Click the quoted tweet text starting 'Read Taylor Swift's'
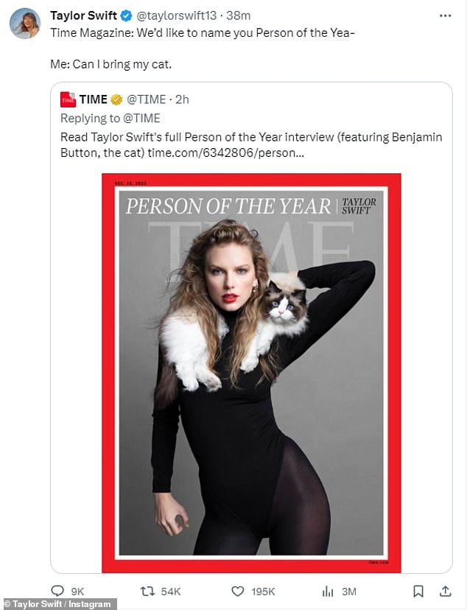The image size is (467, 610). pos(250,137)
